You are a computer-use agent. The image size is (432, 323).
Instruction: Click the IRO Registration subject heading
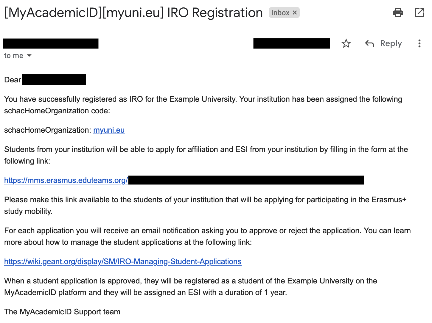point(133,13)
